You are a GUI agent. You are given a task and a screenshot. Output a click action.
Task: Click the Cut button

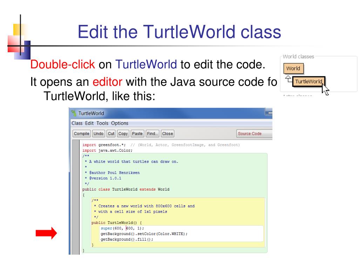111,133
